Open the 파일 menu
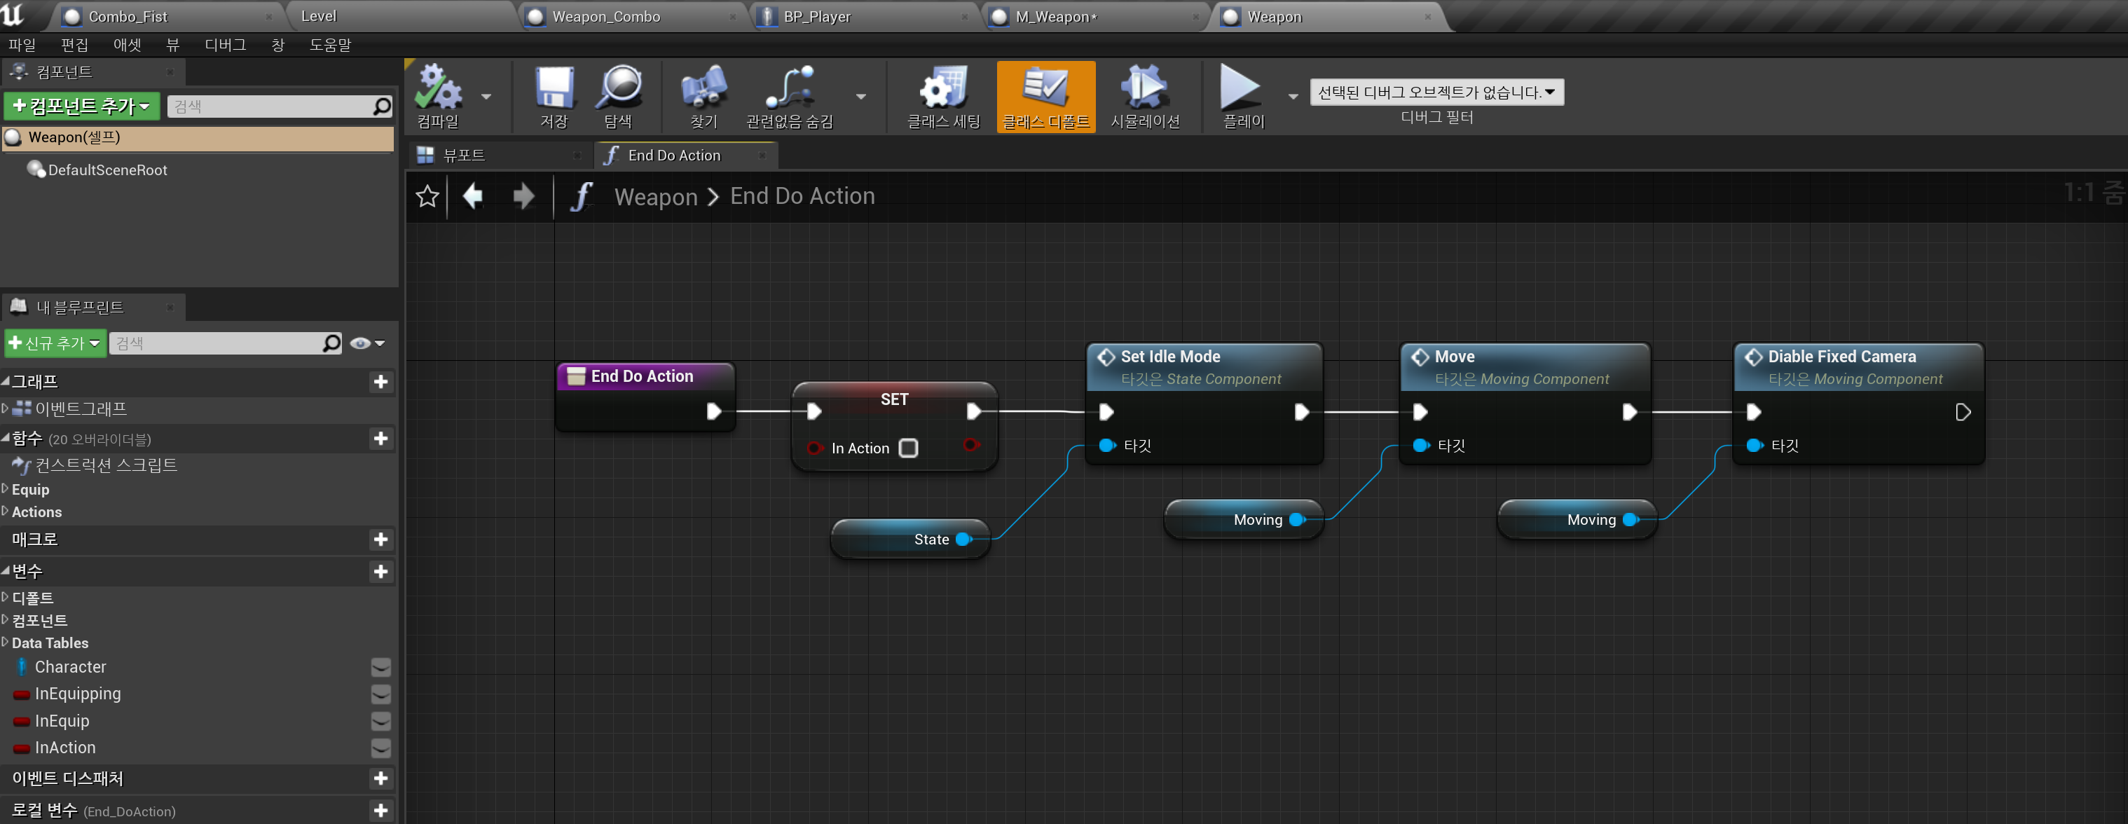Image resolution: width=2128 pixels, height=824 pixels. click(22, 45)
